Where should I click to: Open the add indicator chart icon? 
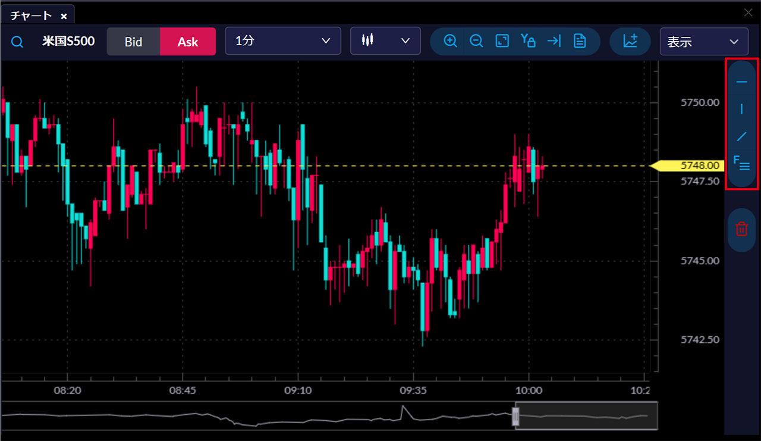coord(630,41)
